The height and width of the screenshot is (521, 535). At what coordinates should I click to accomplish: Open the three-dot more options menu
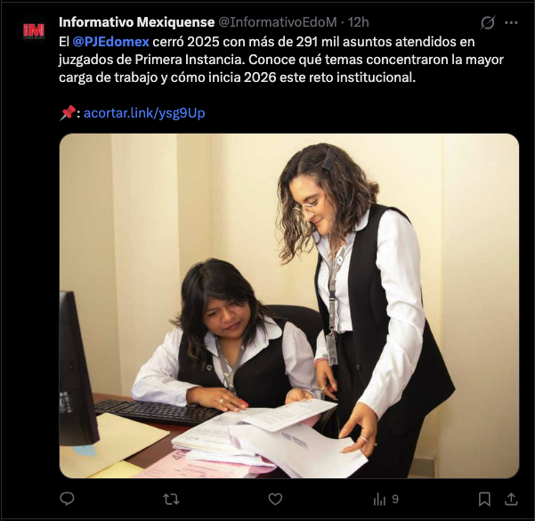pos(511,23)
